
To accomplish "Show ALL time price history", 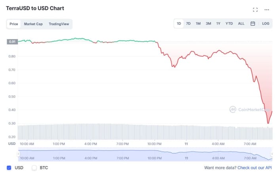I will tap(241, 24).
